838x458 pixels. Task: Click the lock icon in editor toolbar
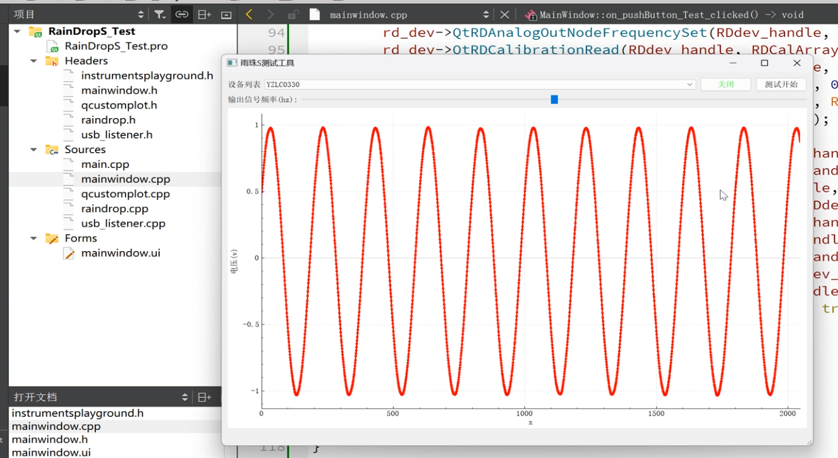pyautogui.click(x=293, y=15)
